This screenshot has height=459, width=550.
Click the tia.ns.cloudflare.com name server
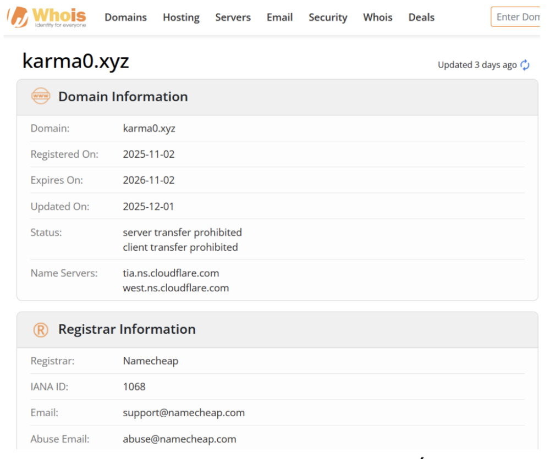170,273
